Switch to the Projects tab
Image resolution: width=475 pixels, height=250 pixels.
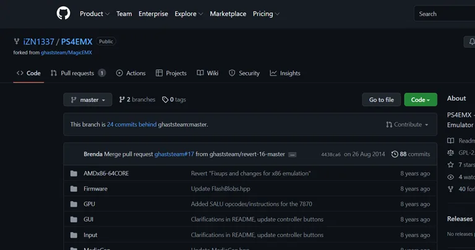(x=171, y=73)
